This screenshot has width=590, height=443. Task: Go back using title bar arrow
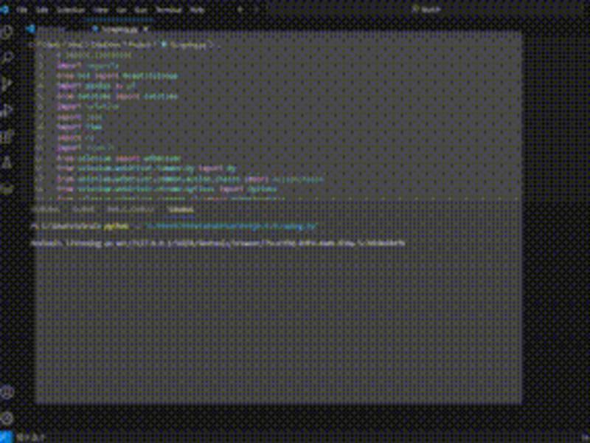click(x=240, y=10)
